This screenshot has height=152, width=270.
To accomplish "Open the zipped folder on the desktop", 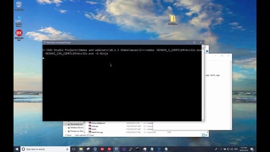I will (x=173, y=20).
